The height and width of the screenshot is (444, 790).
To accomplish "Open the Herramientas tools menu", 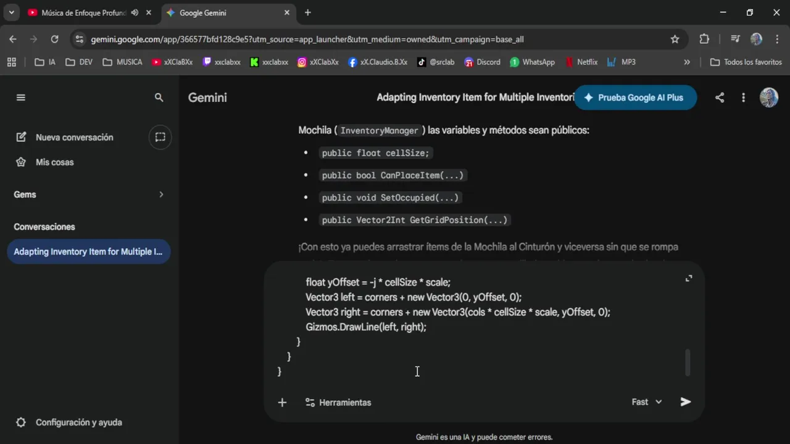I will [338, 402].
